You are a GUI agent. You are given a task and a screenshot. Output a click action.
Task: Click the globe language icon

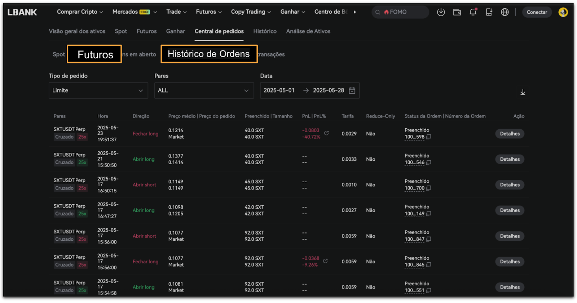(x=505, y=12)
